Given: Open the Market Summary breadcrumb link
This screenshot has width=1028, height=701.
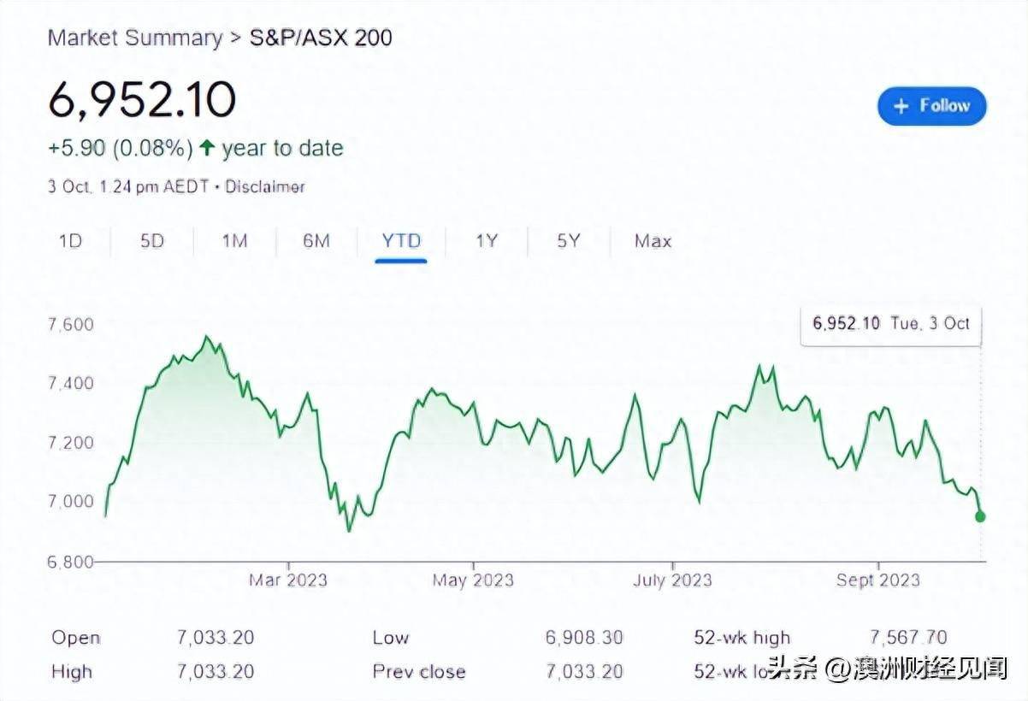Looking at the screenshot, I should (x=135, y=38).
